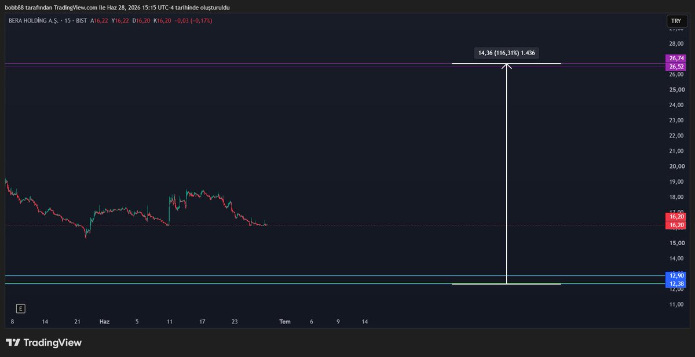Click the 26,74 purple price label
This screenshot has height=357, width=695.
click(676, 59)
